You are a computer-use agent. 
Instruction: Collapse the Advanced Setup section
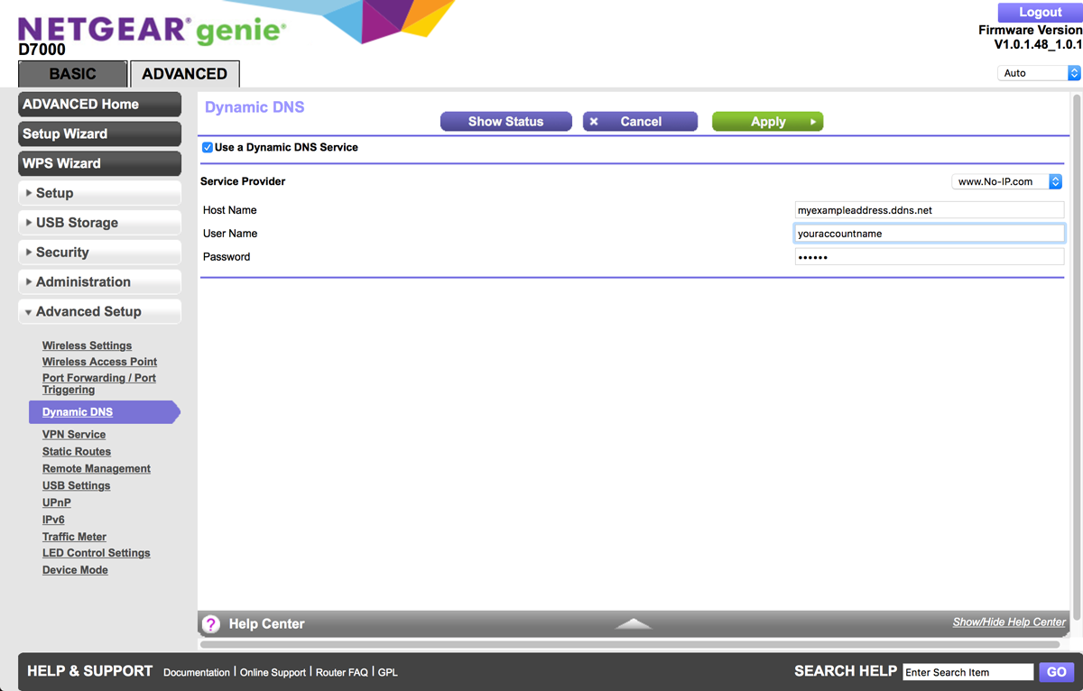pyautogui.click(x=99, y=311)
